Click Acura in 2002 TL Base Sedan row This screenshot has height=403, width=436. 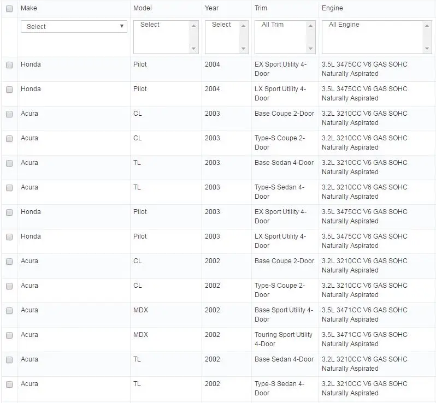[30, 359]
